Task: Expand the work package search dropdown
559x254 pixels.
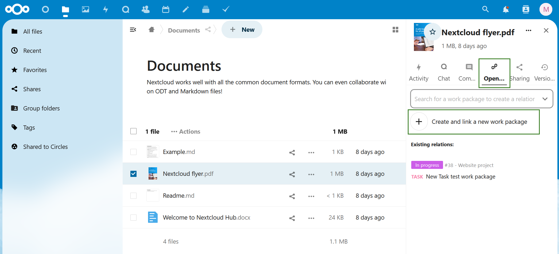Action: tap(545, 99)
